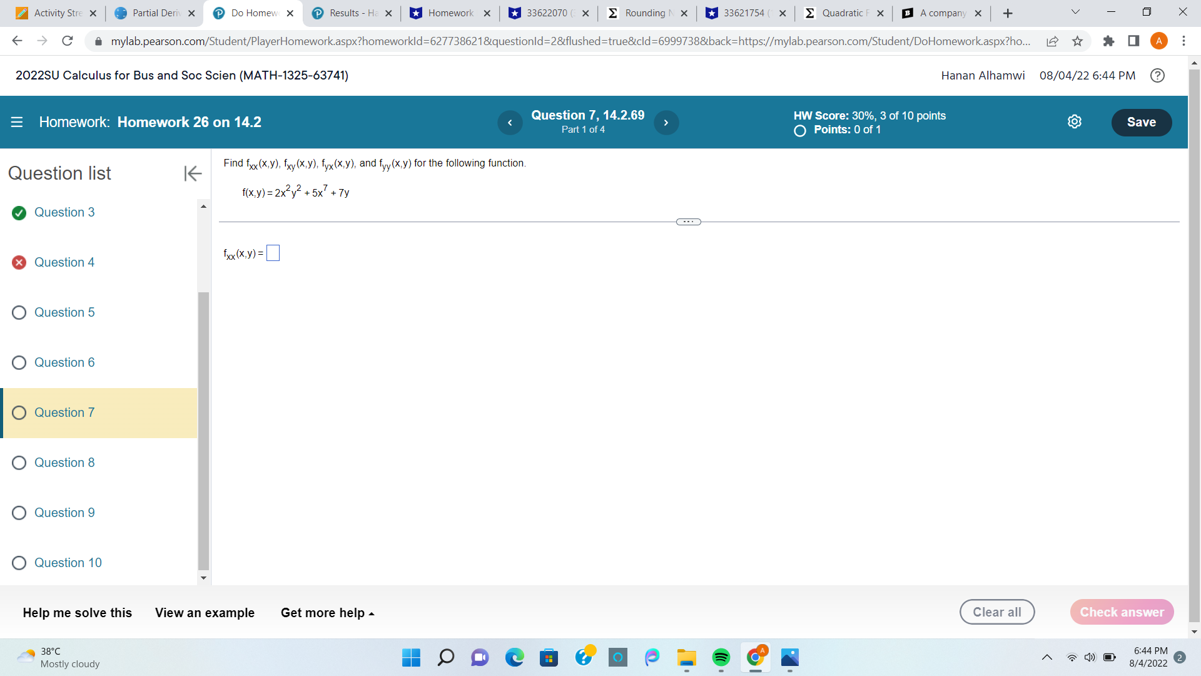This screenshot has height=676, width=1201.
Task: Navigate to the next question part
Action: [666, 122]
